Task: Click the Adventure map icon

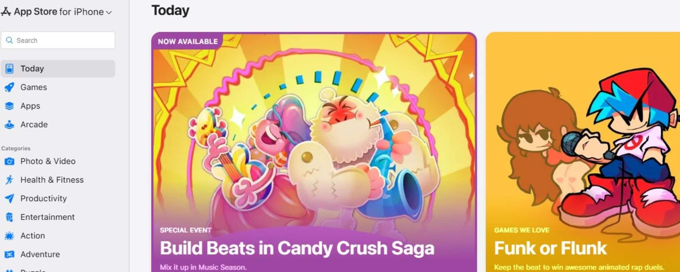Action: coord(9,254)
